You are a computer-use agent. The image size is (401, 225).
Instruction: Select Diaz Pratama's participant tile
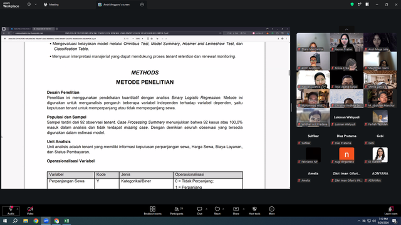[346, 136]
